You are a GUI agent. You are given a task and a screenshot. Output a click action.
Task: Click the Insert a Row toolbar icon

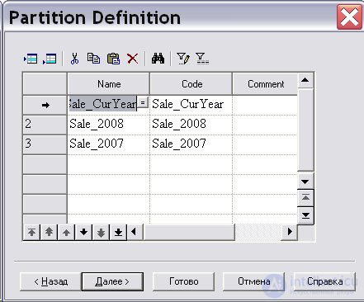[31, 59]
